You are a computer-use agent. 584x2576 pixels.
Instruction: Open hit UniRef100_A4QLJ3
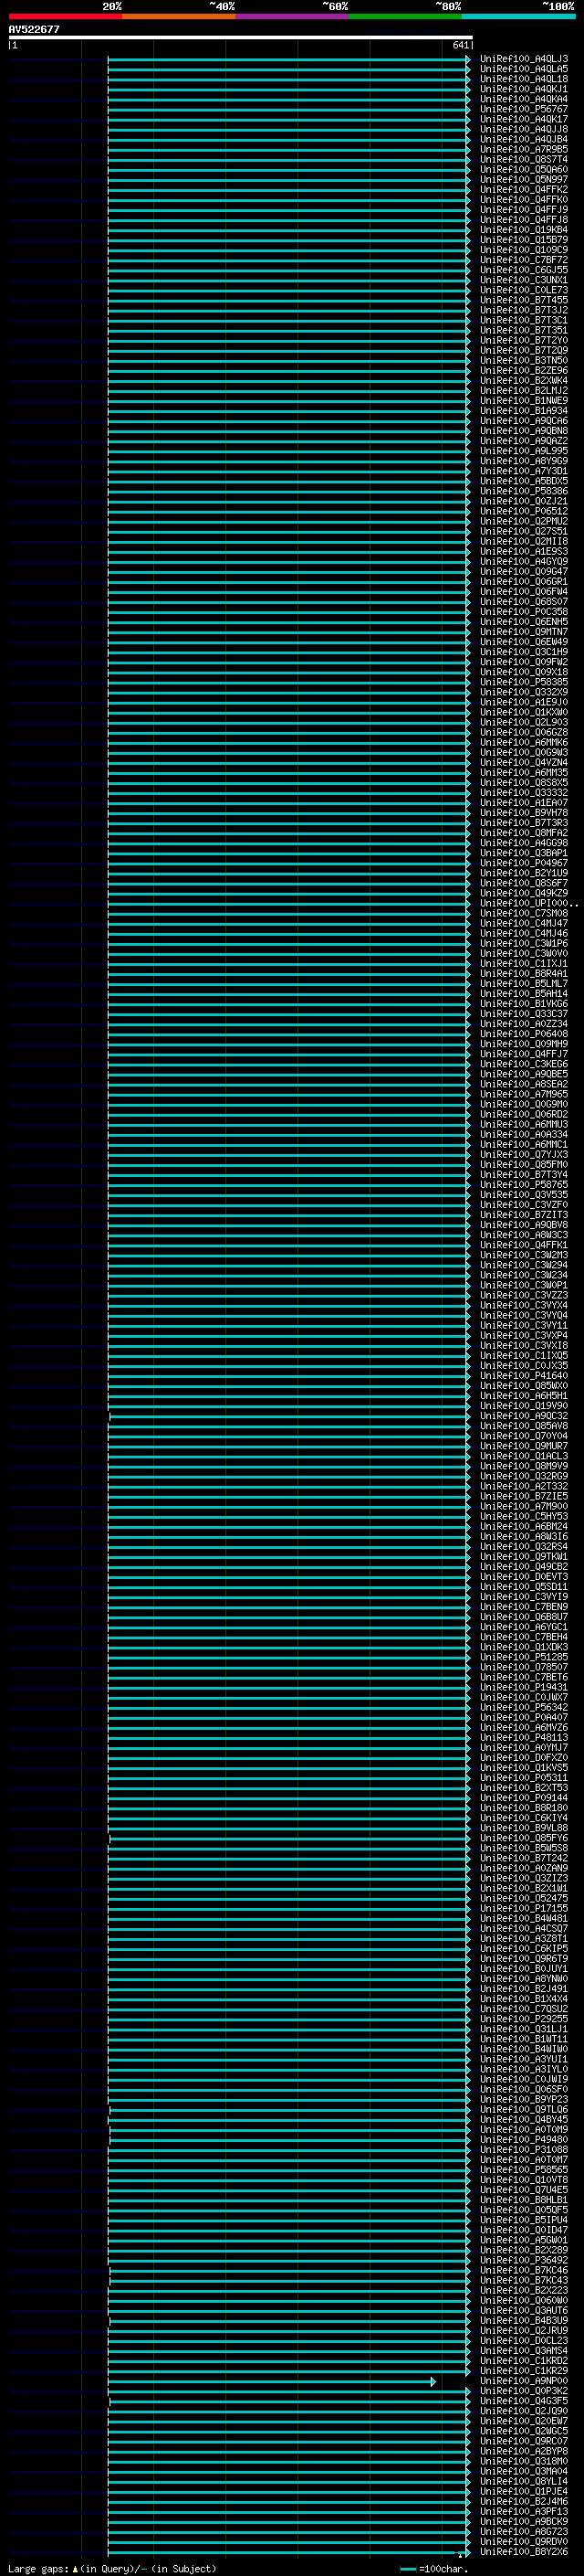524,59
